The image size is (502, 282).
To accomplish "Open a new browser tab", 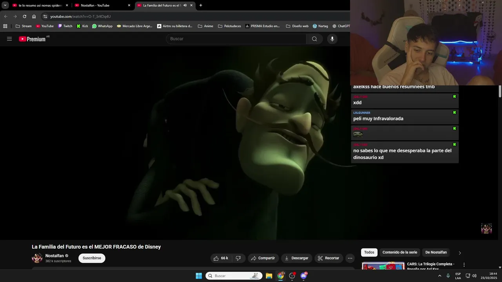I will coord(201,5).
